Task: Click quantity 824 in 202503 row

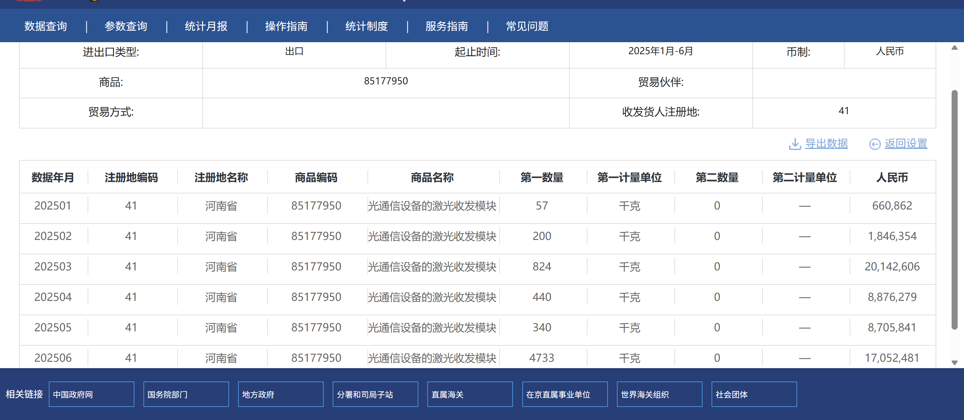Action: (x=542, y=266)
